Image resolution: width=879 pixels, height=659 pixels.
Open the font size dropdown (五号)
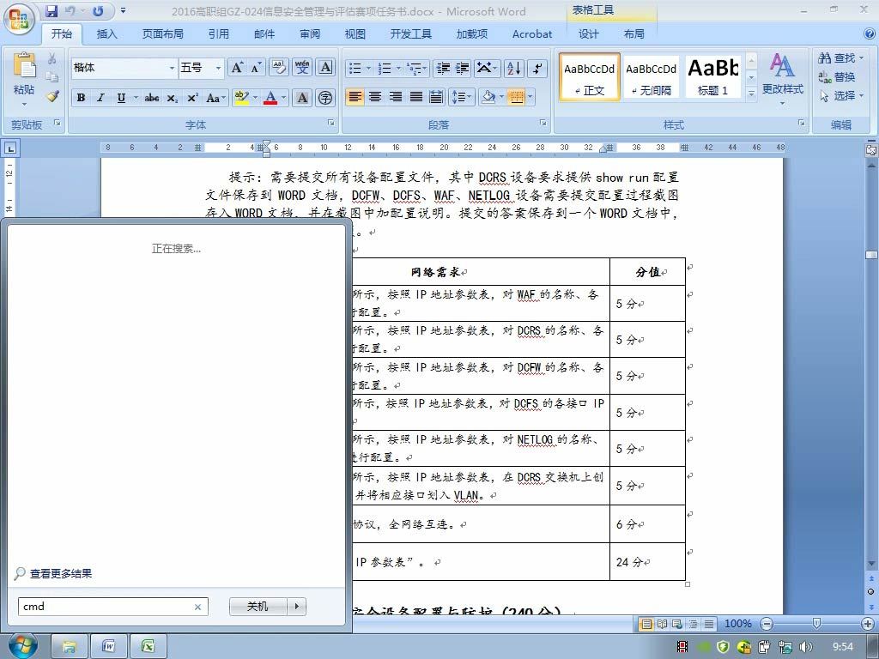219,68
